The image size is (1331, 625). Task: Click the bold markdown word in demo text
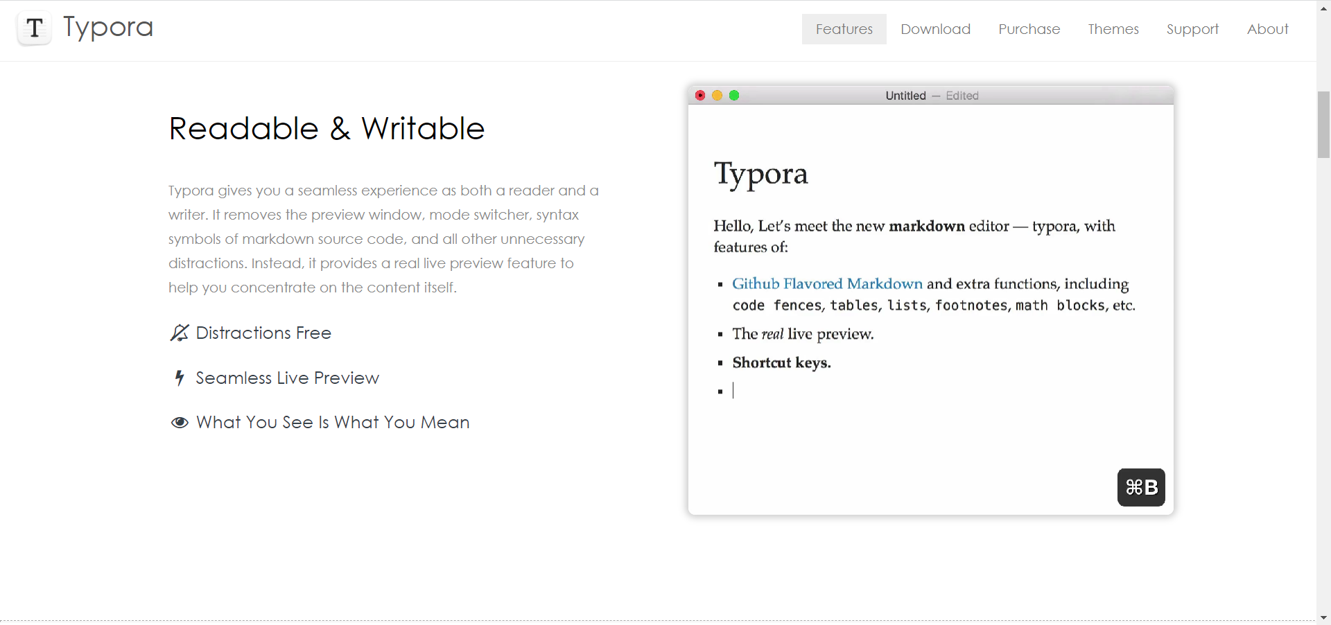click(927, 226)
